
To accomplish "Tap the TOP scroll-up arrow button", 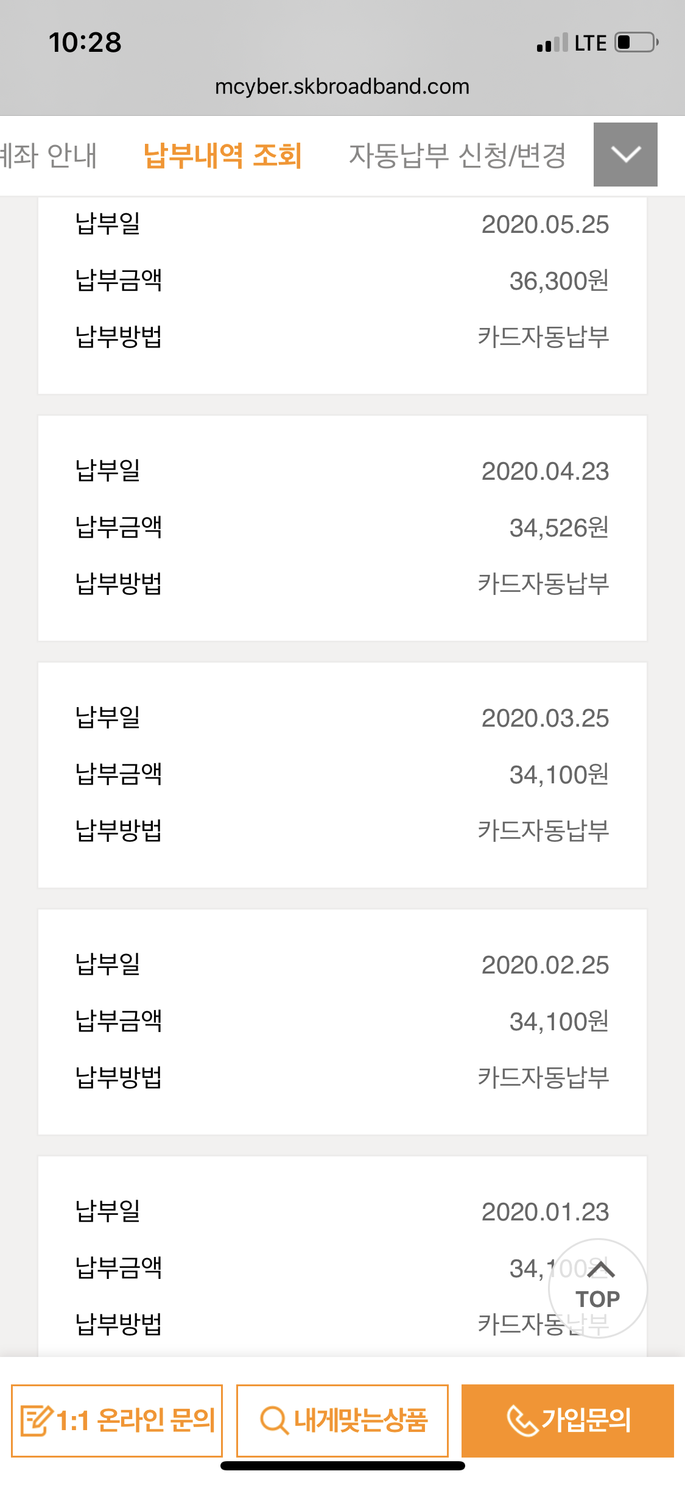I will coord(598,1288).
